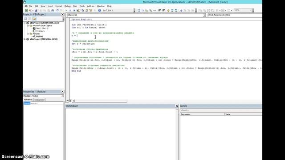Click the Toggle Bookmark flag icon
Image resolution: width=285 pixels, height=160 pixels.
pos(181,10)
